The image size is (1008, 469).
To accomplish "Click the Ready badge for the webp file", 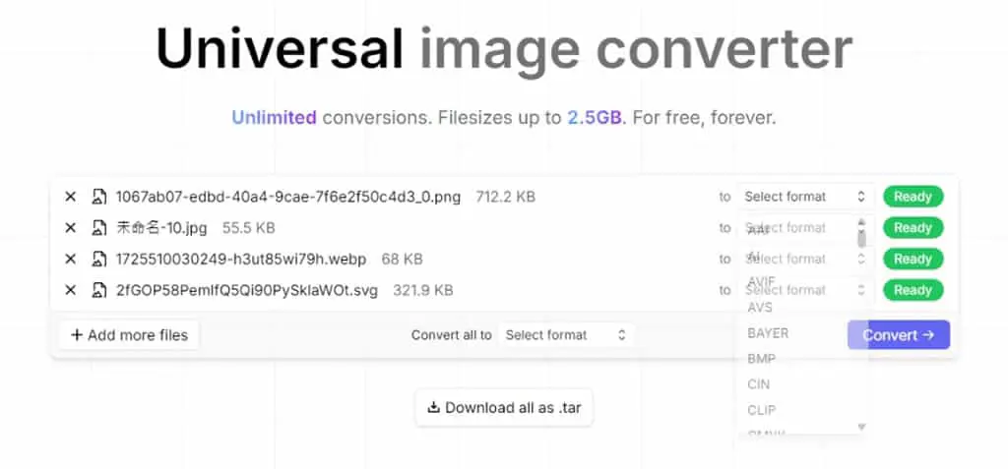I will (x=913, y=259).
